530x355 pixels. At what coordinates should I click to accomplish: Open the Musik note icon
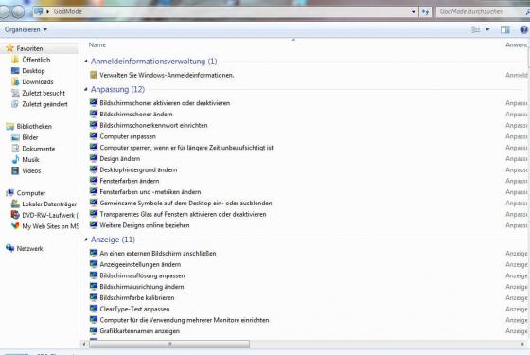[15, 160]
